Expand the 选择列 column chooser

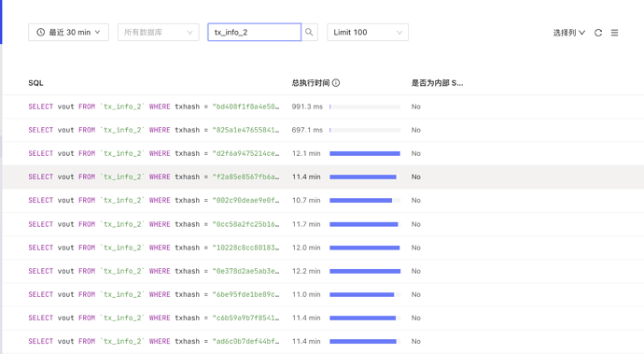click(568, 33)
